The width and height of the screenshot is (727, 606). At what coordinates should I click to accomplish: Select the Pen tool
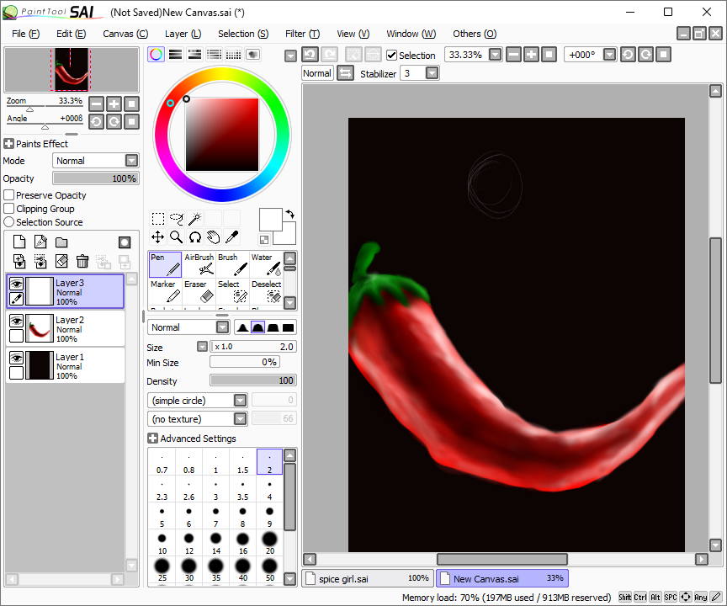coord(165,264)
